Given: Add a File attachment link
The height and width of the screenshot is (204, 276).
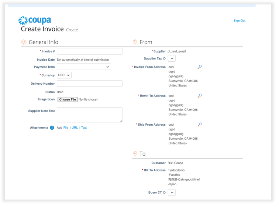Looking at the screenshot, I should tap(66, 127).
